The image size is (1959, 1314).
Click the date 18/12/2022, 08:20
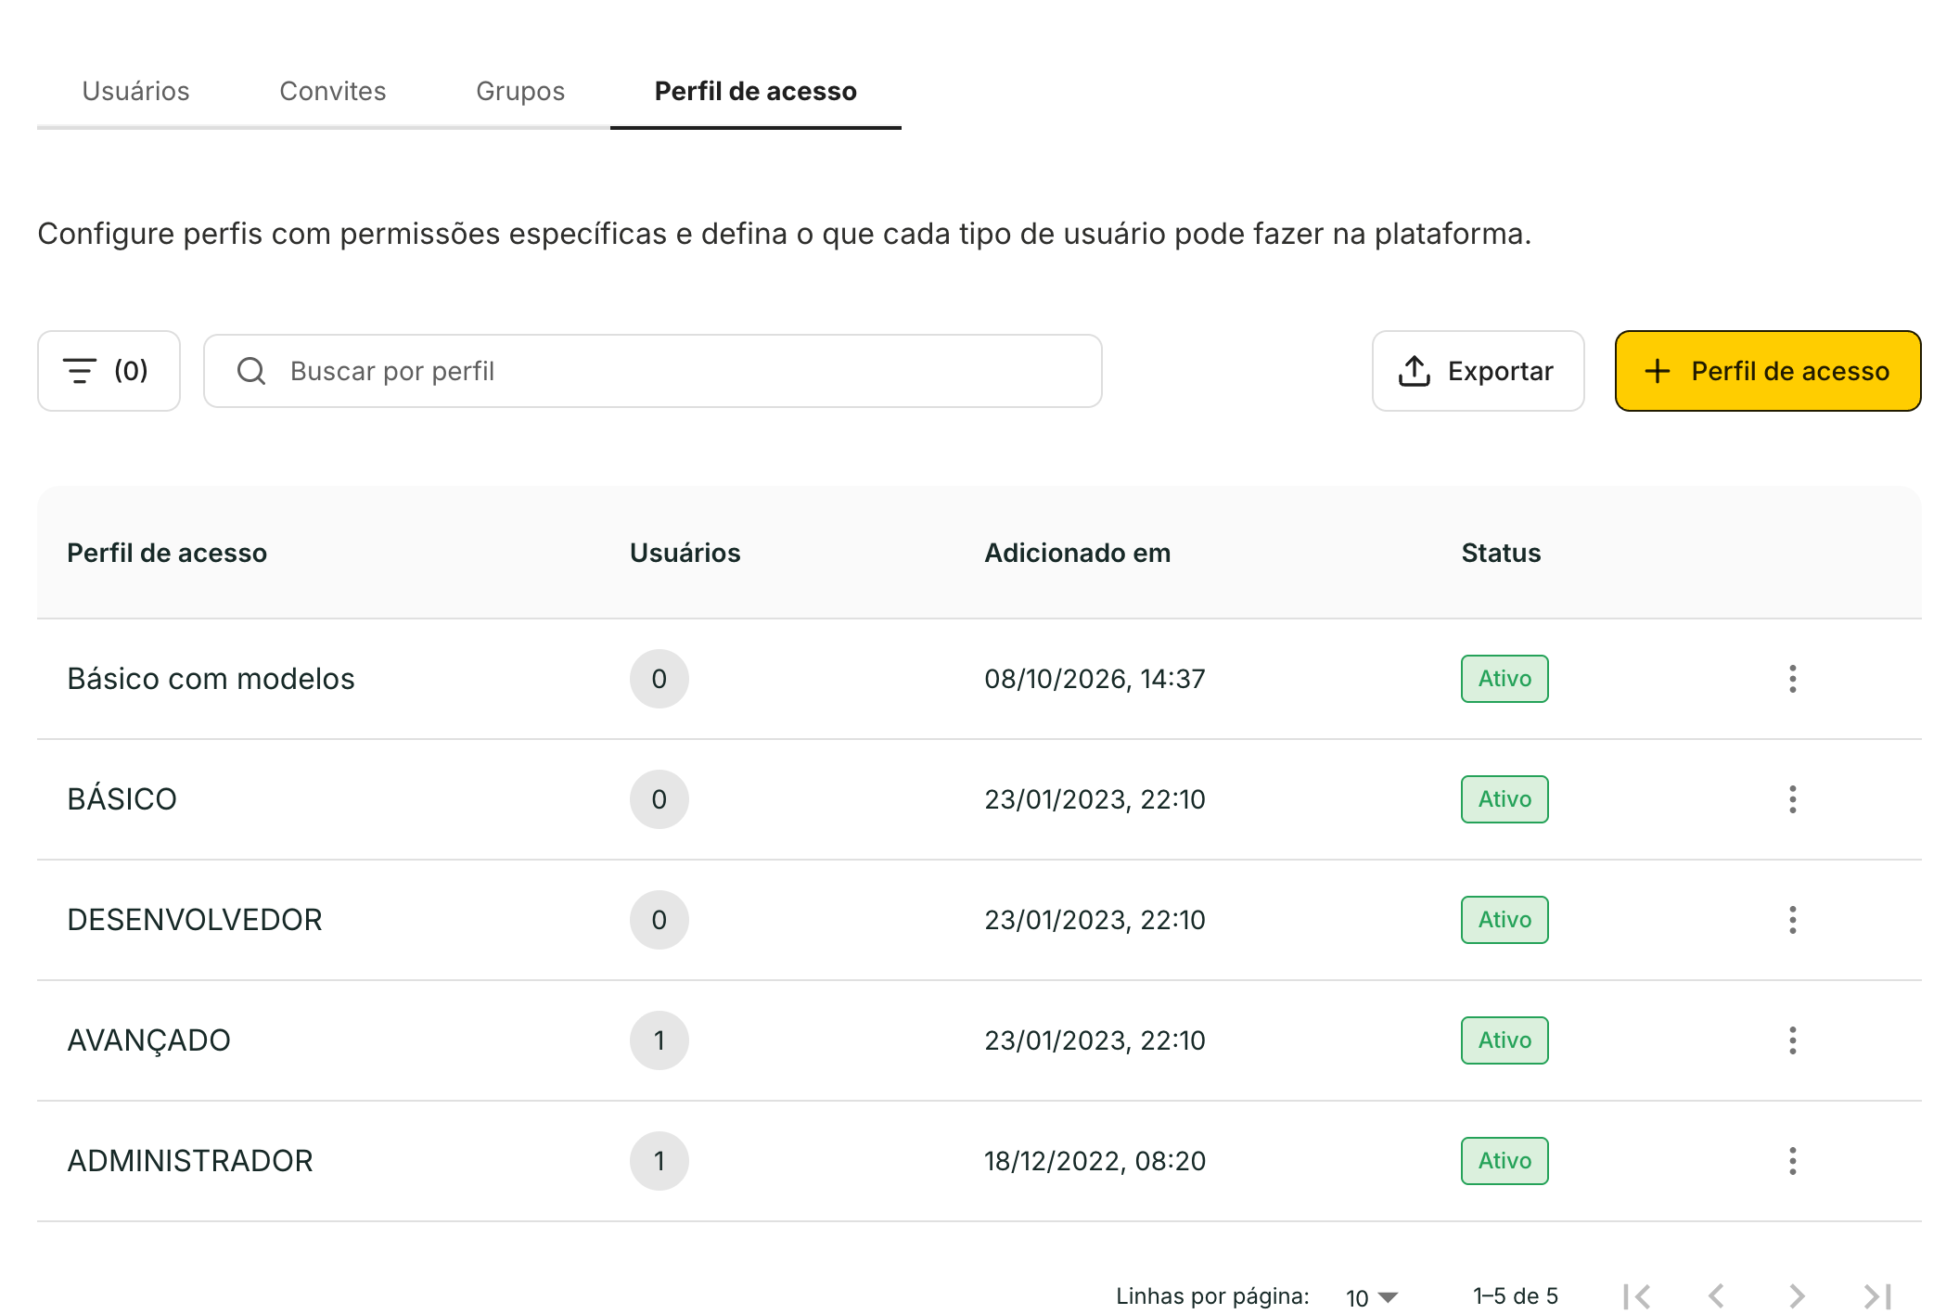tap(1095, 1161)
